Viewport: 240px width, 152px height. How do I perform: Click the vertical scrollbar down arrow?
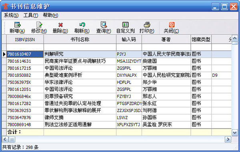click(235, 133)
